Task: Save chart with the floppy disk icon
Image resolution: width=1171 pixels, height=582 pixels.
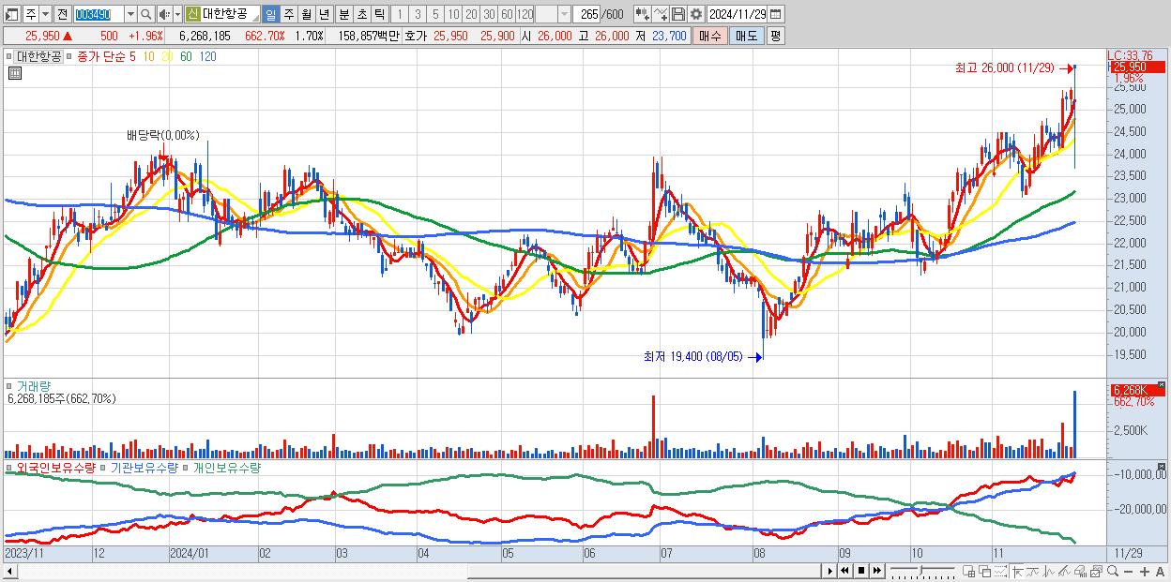Action: click(x=678, y=14)
